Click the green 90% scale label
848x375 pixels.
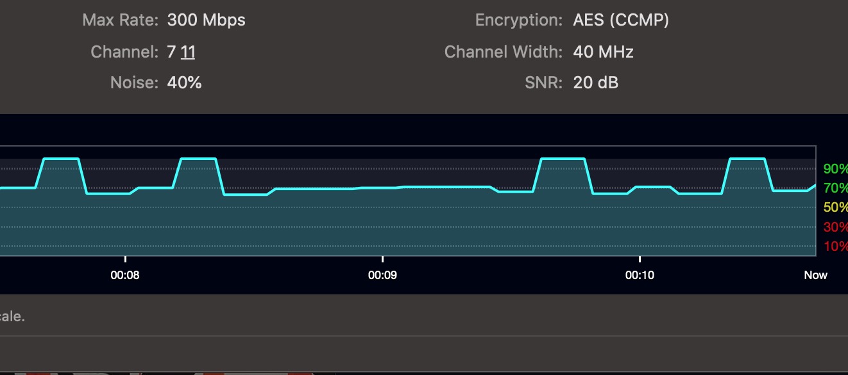[x=835, y=170]
